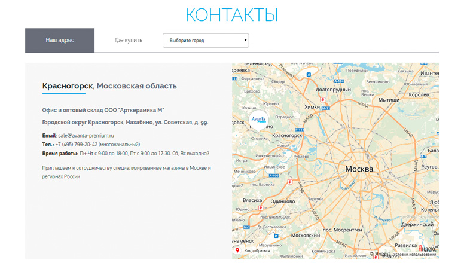Click the red train icon near Власиха
467x278 pixels.
coord(261,208)
